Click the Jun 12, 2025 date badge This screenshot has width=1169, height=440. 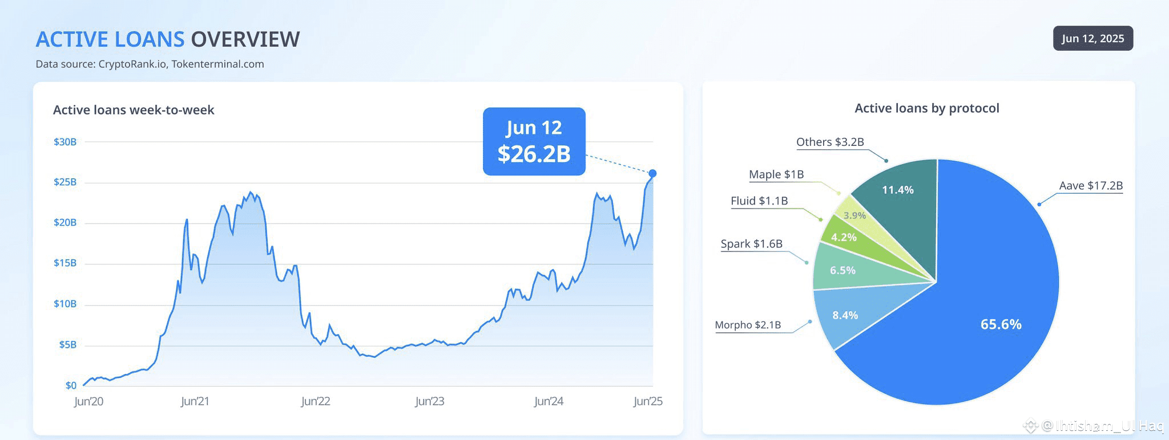[x=1093, y=39]
